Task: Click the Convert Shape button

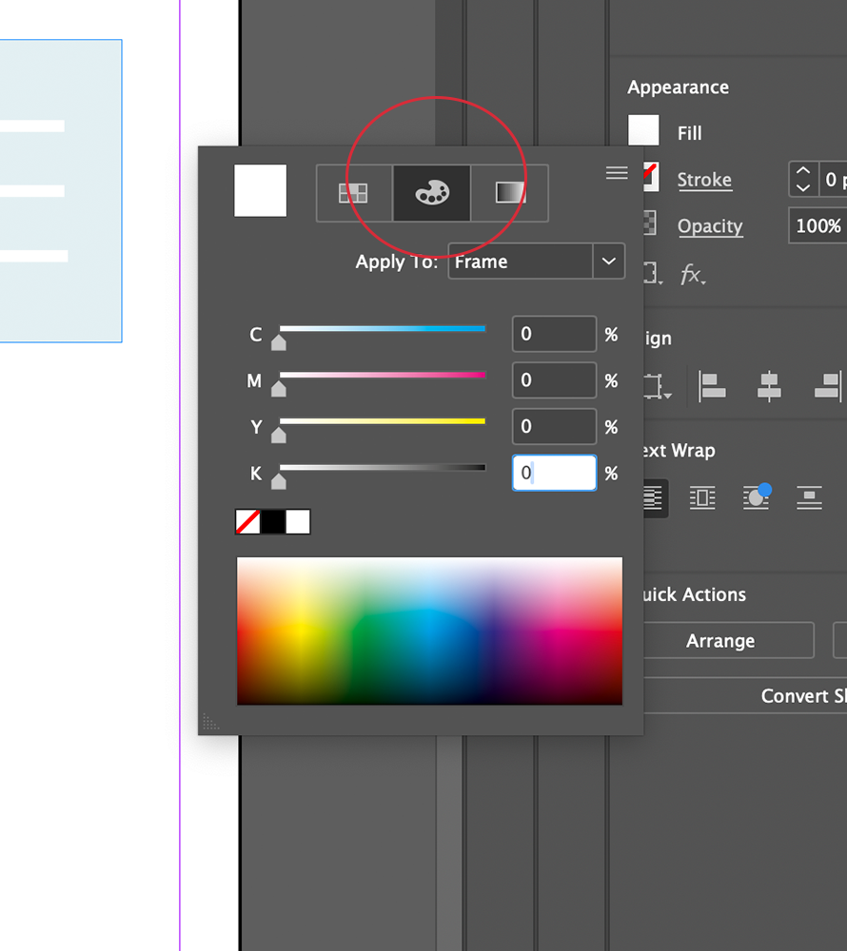Action: point(745,696)
